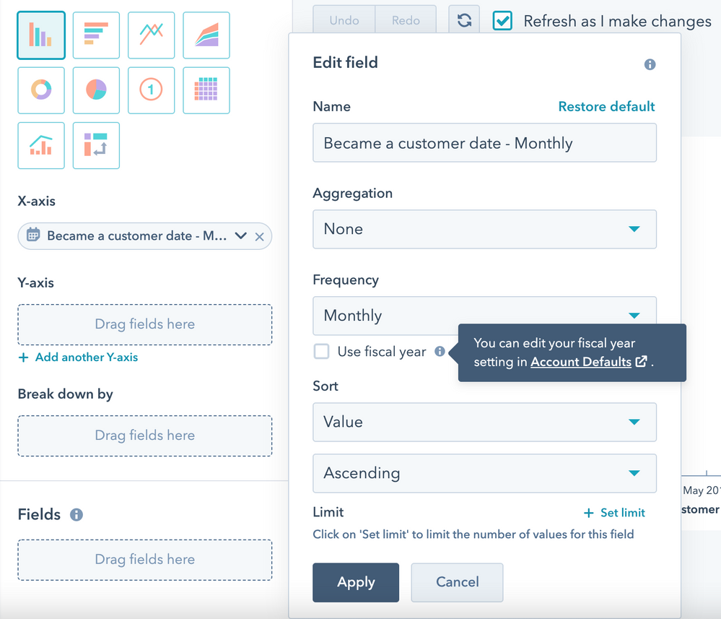Pick the table grid chart type
721x619 pixels.
point(206,90)
